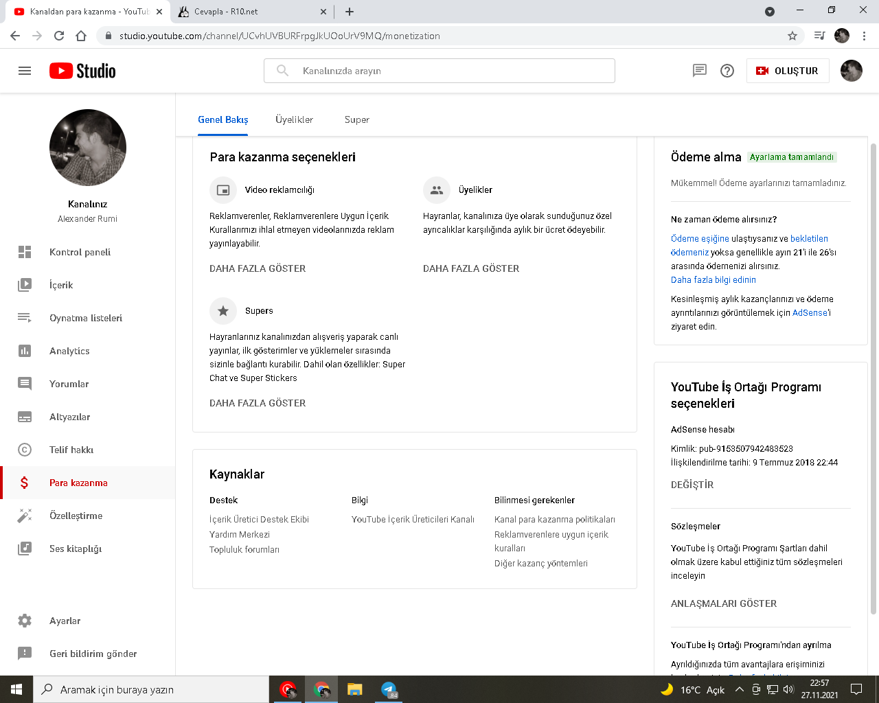Viewport: 879px width, 703px height.
Task: Click the account avatar in Studio header
Action: 852,71
